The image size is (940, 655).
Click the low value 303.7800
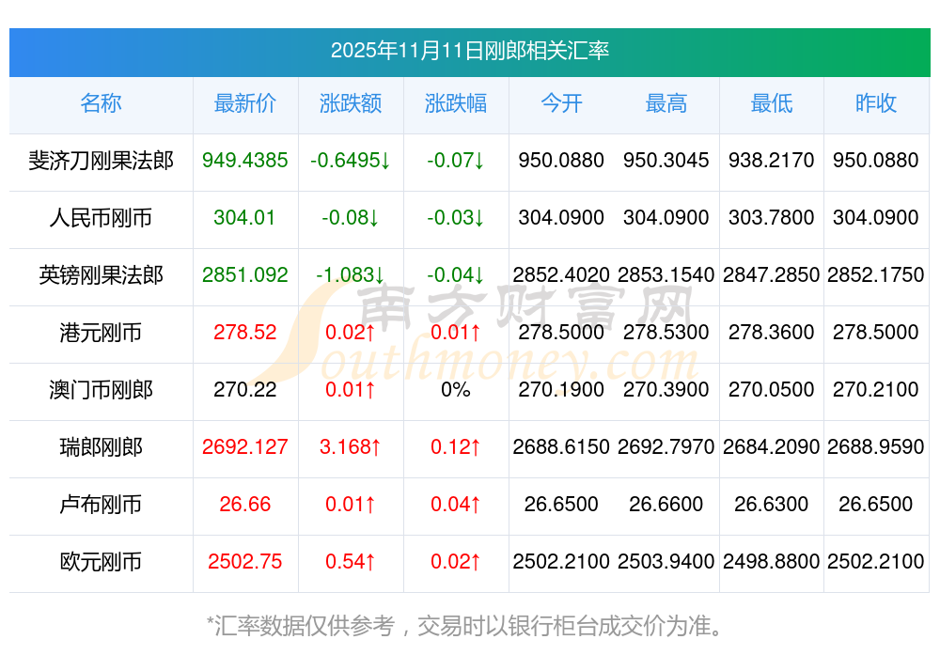(772, 217)
